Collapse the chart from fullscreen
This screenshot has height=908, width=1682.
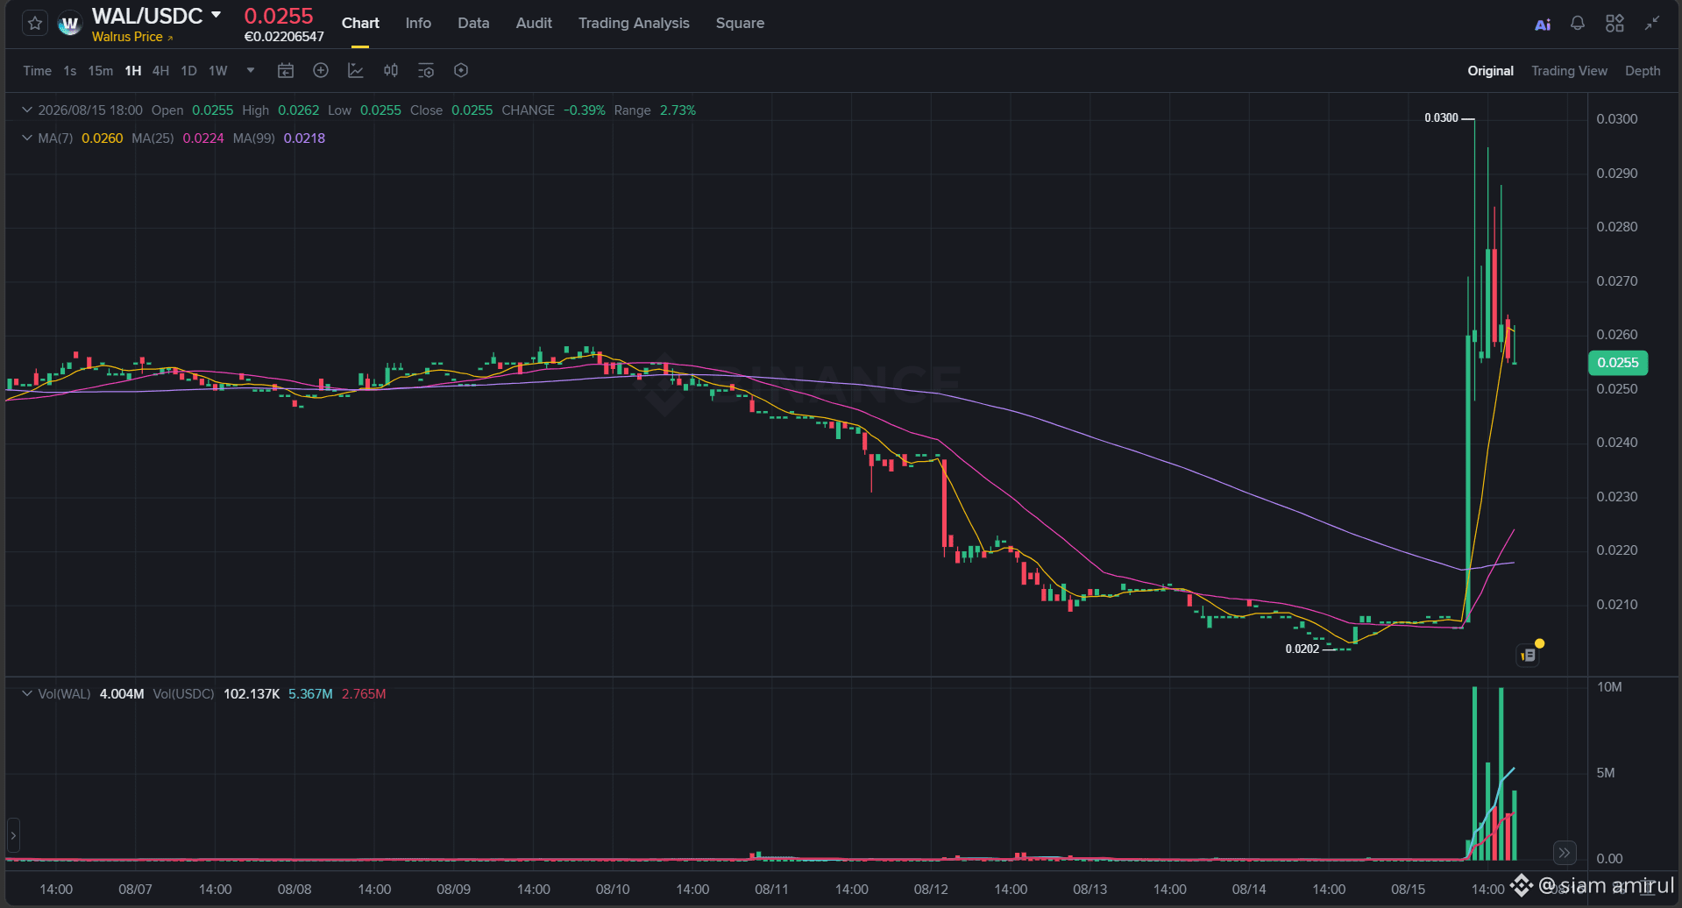click(x=1652, y=24)
